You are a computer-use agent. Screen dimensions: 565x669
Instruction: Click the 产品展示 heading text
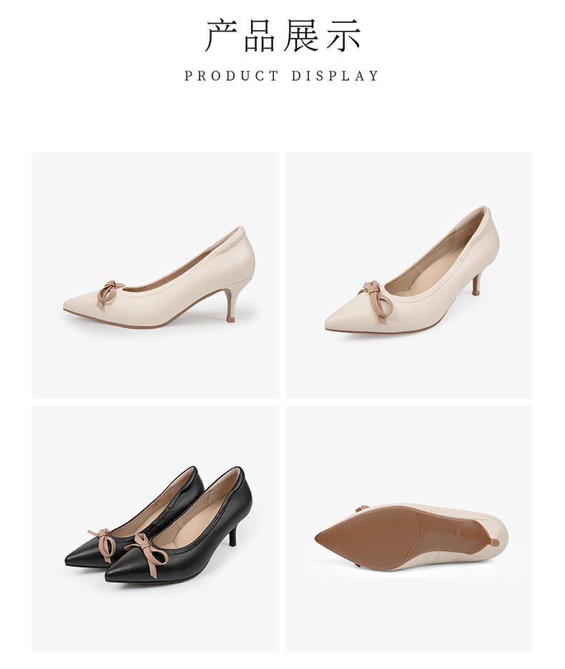pyautogui.click(x=282, y=36)
